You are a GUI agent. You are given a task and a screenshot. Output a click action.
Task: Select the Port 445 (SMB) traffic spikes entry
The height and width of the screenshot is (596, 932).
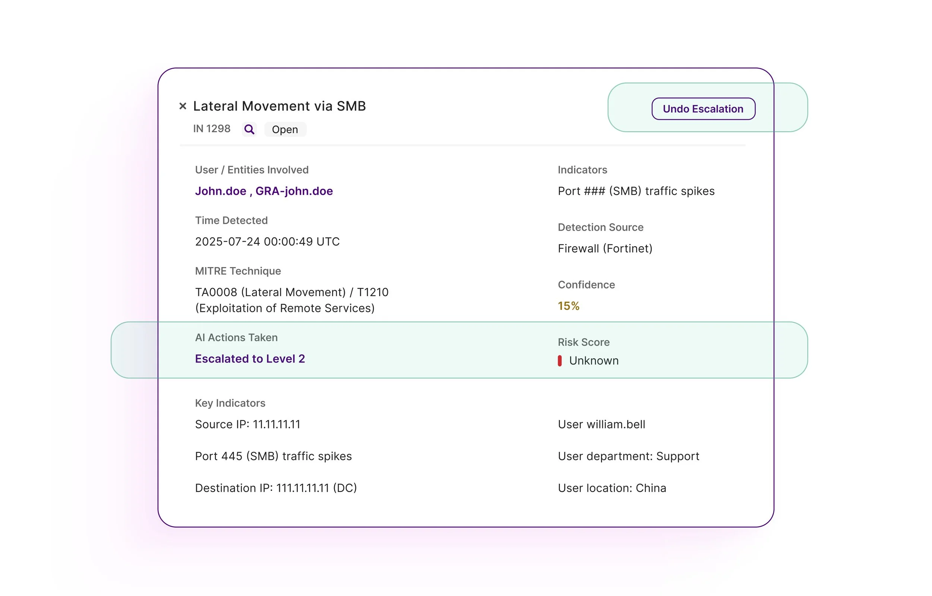pyautogui.click(x=273, y=456)
